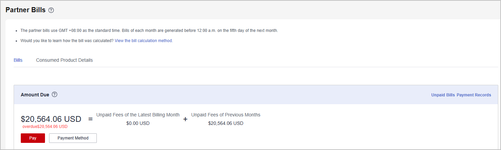
Task: Go to the Unpaid Bills link
Action: coord(443,95)
